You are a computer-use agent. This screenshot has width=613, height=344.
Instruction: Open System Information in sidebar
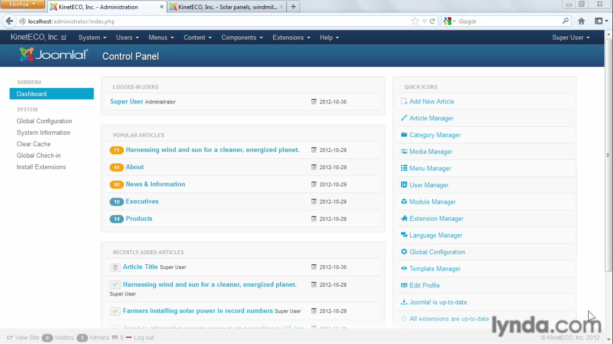[44, 133]
